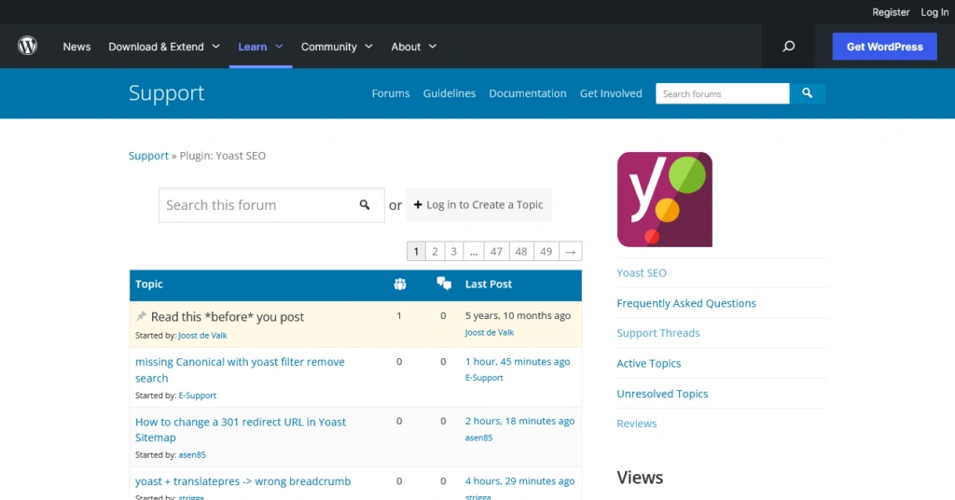955x500 pixels.
Task: Open the About dropdown menu
Action: [414, 47]
